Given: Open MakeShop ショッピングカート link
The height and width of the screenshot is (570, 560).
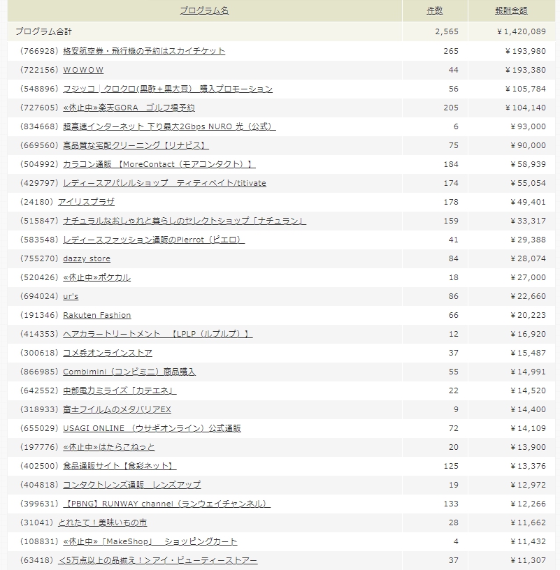Looking at the screenshot, I should [150, 542].
